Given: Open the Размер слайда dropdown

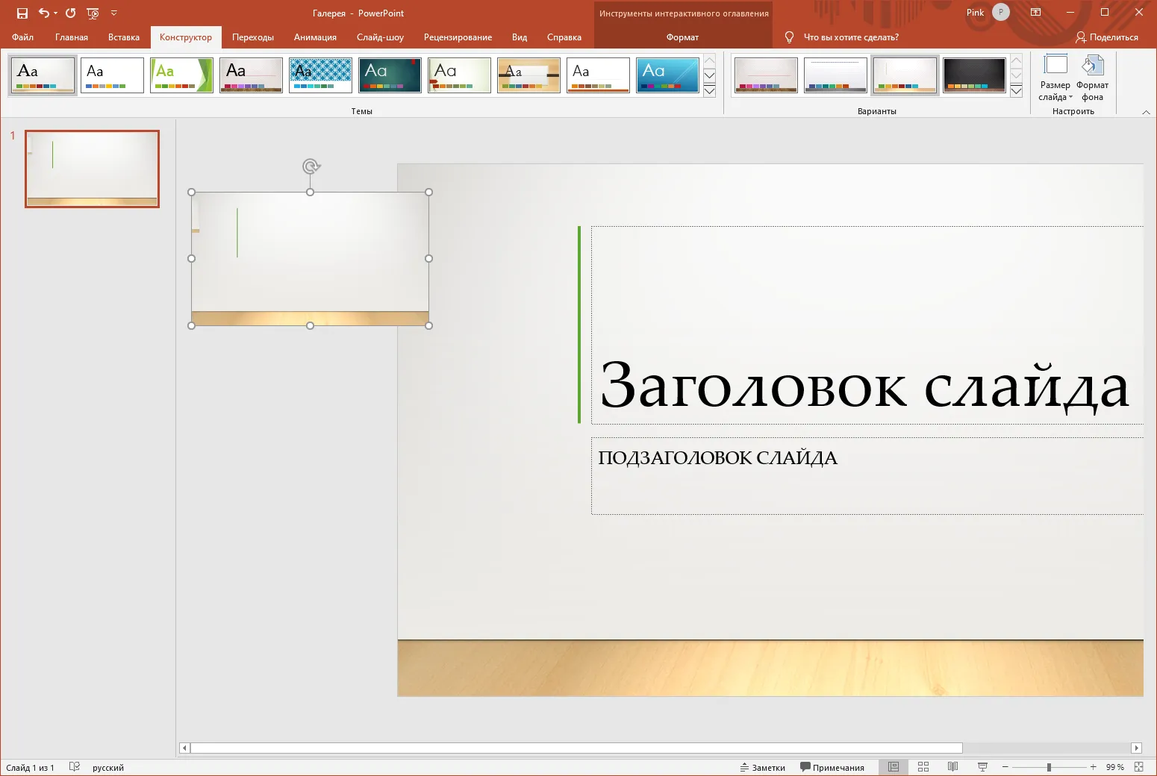Looking at the screenshot, I should (1055, 78).
